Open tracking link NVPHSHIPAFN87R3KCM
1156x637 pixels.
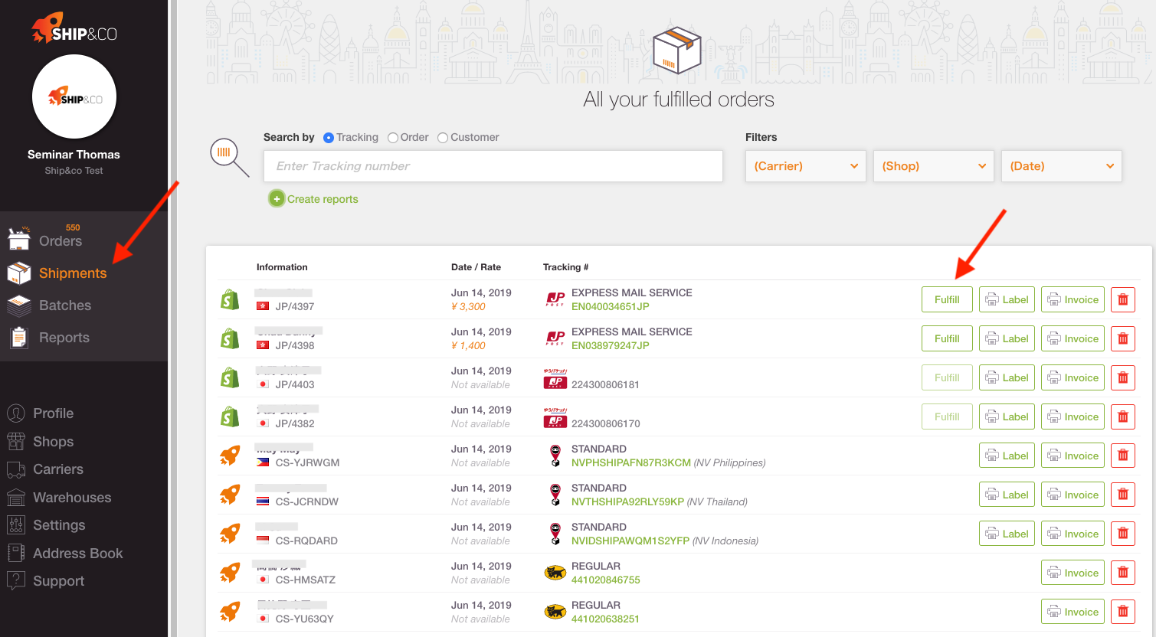[631, 462]
